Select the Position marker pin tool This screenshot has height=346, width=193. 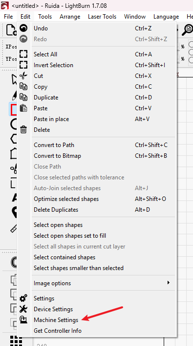[15, 212]
